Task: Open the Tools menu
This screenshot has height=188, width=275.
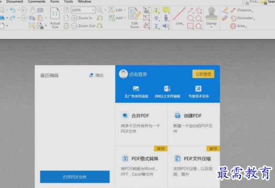Action: 68,1
